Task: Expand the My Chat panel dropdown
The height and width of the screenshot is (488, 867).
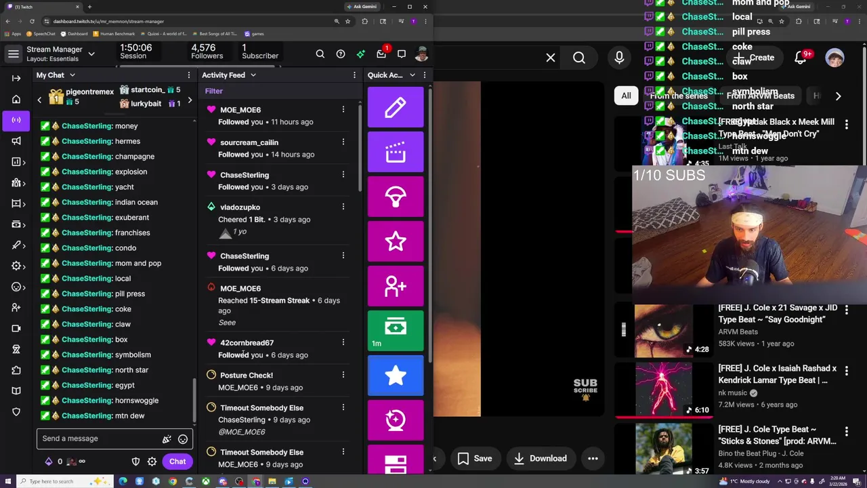Action: click(x=72, y=75)
